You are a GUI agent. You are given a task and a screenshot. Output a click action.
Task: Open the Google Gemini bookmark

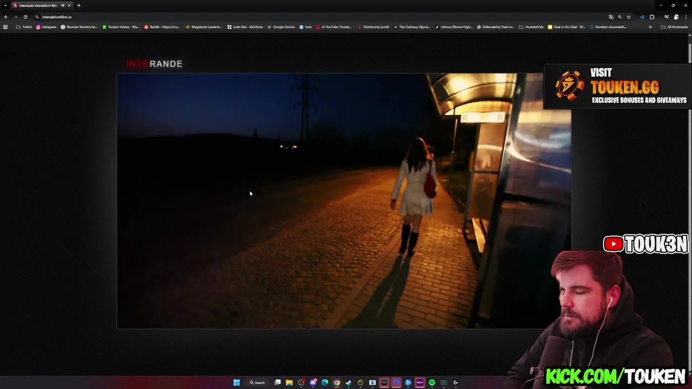[x=281, y=26]
